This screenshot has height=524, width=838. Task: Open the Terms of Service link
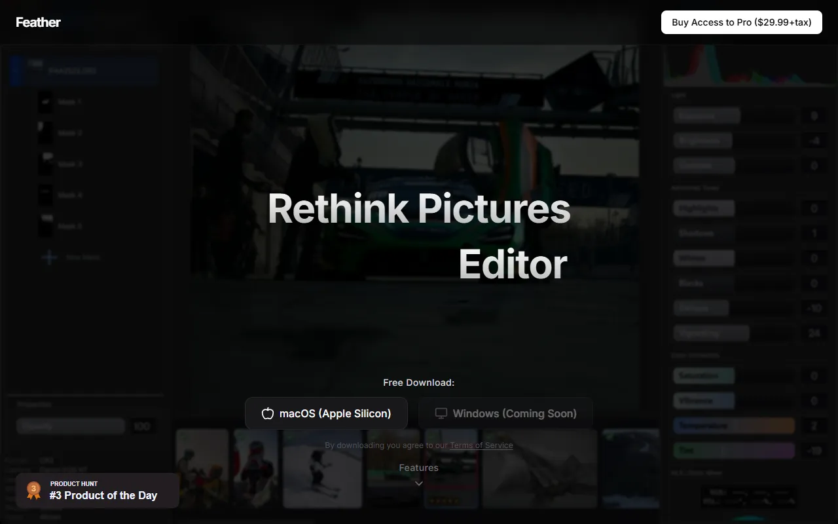(481, 445)
